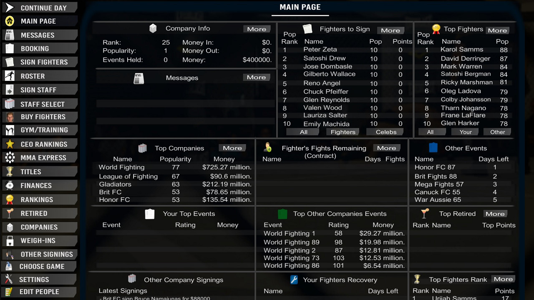Viewport: 534px width, 300px height.
Task: Click the CEO Rankings star icon
Action: [x=10, y=144]
